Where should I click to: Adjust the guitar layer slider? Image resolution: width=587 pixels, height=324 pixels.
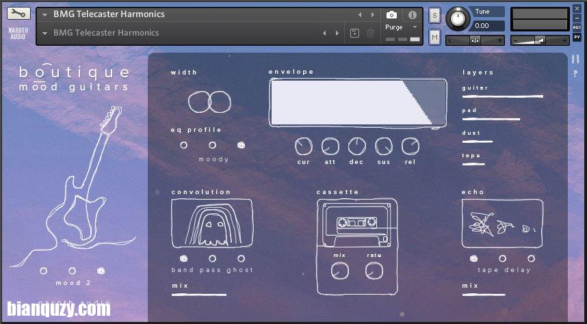[x=503, y=96]
